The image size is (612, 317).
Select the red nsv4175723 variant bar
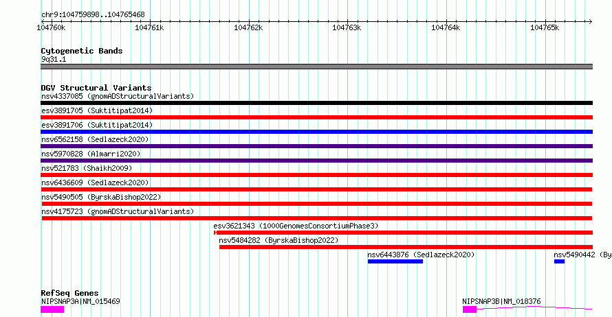317,218
